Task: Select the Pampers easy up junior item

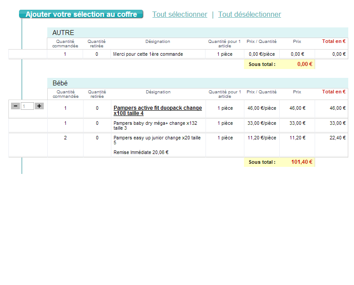Action: tap(157, 140)
